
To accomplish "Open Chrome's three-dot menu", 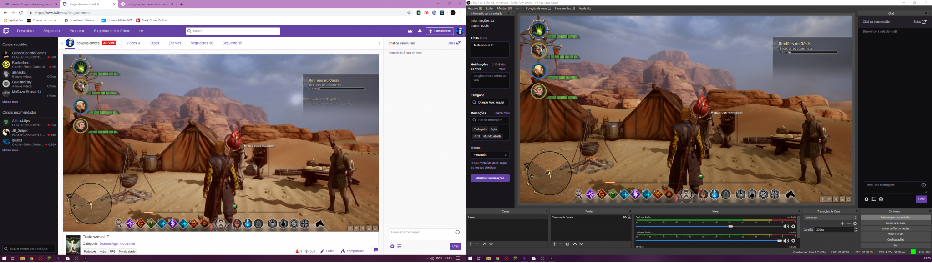I will [461, 13].
